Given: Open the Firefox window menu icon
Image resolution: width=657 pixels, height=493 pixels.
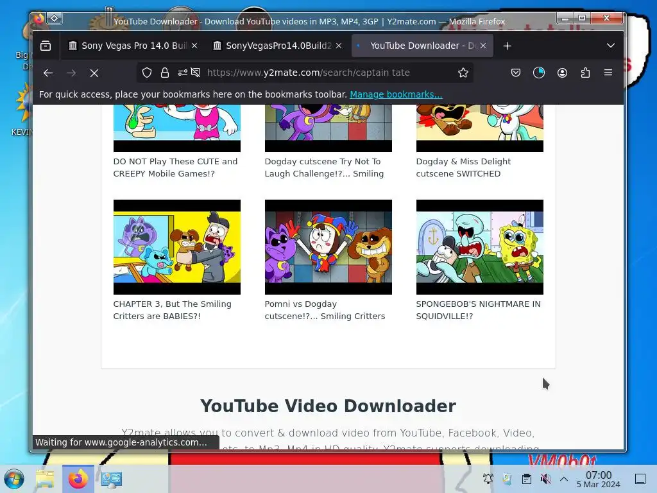Looking at the screenshot, I should pyautogui.click(x=39, y=19).
